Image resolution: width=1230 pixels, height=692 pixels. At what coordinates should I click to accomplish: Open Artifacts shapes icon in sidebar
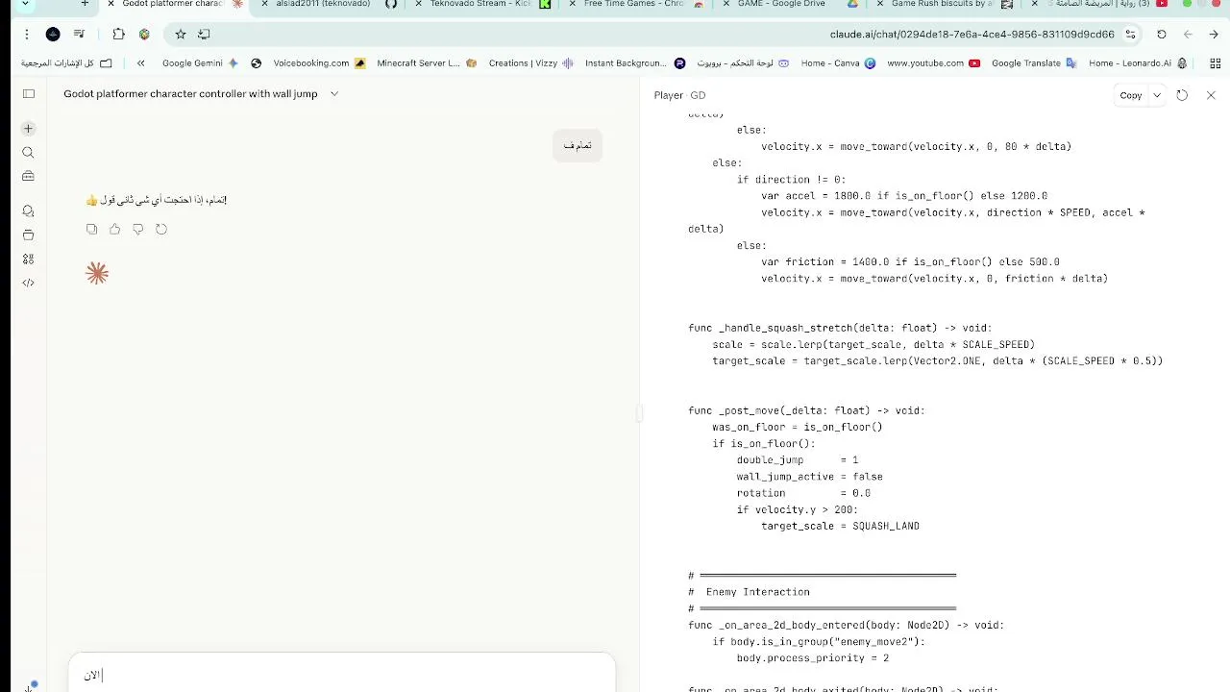[x=28, y=259]
